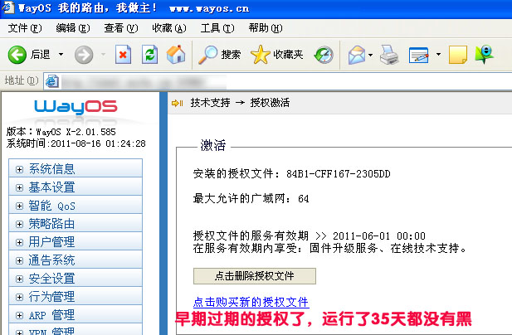Click the address bar field
The width and height of the screenshot is (512, 335).
[277, 81]
